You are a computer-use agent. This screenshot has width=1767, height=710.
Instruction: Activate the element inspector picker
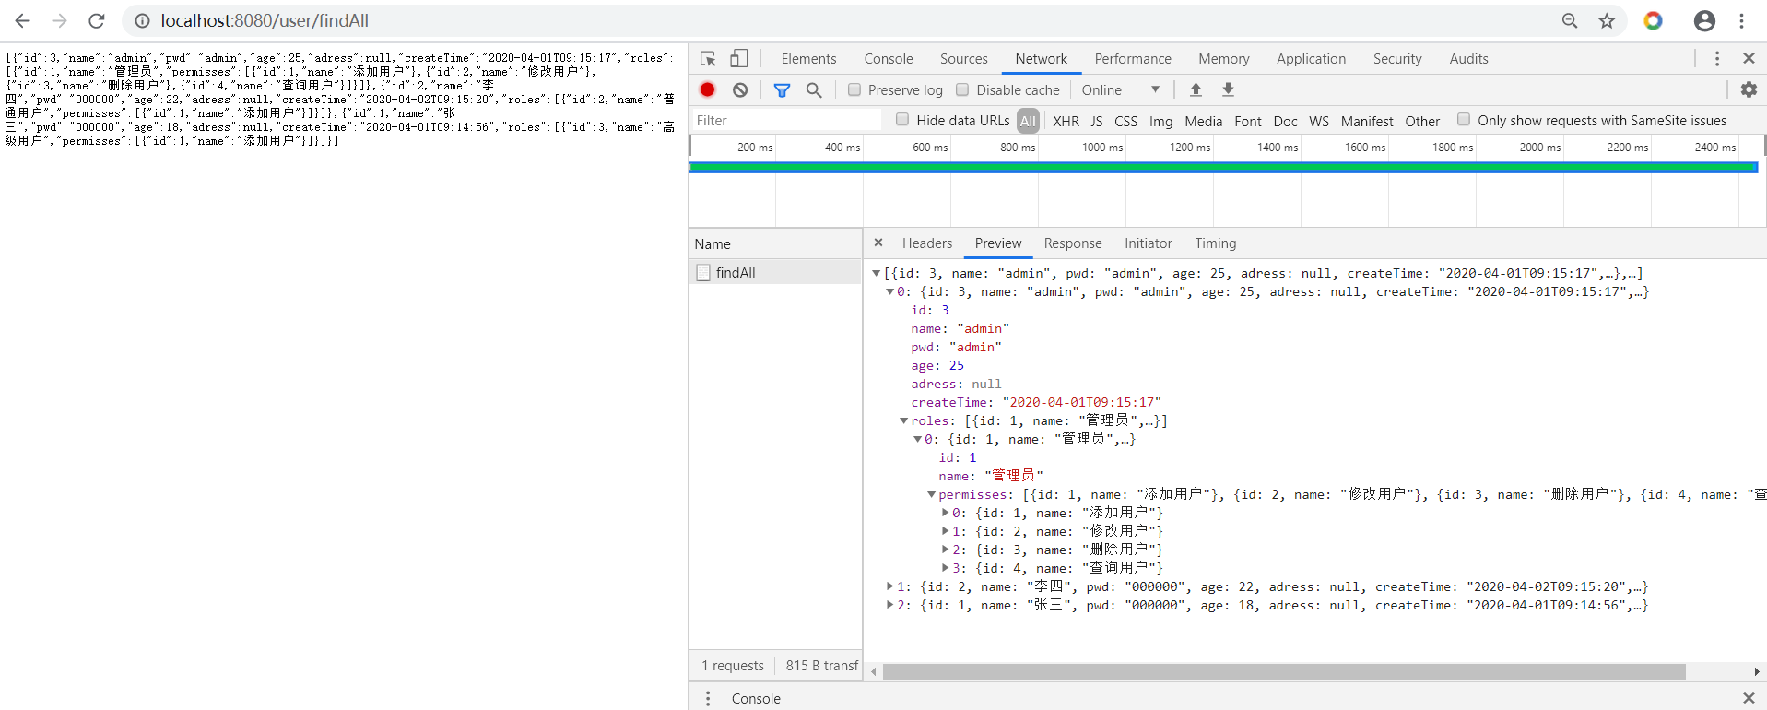tap(708, 59)
